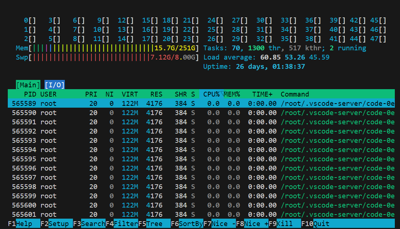Viewport: 400px width, 229px height.
Task: Click the 15.7G/251G memory value
Action: click(175, 48)
